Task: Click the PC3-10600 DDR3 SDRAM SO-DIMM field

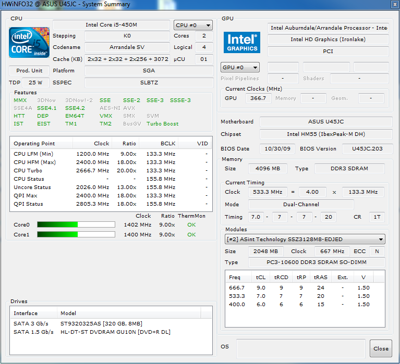Action: pyautogui.click(x=317, y=262)
